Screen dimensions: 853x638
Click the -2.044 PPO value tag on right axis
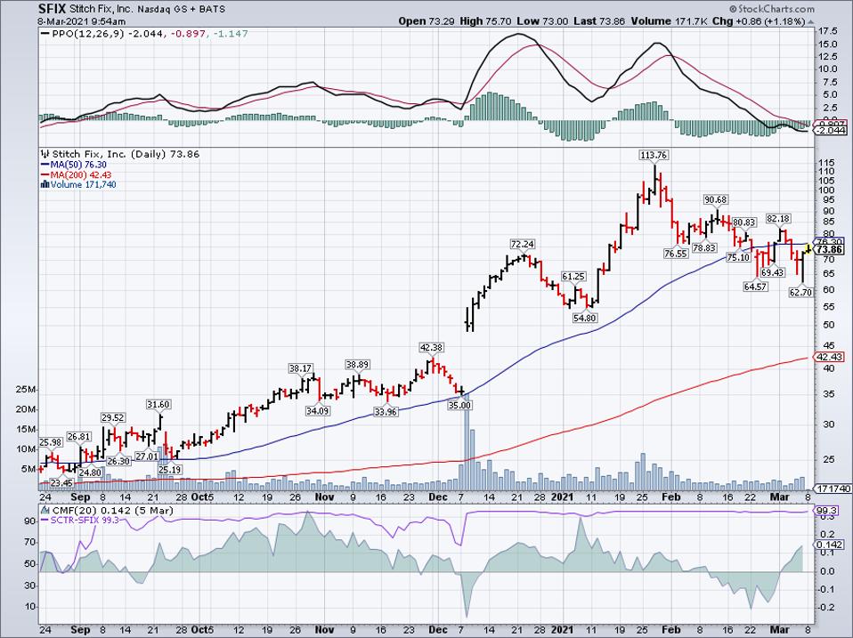click(830, 131)
